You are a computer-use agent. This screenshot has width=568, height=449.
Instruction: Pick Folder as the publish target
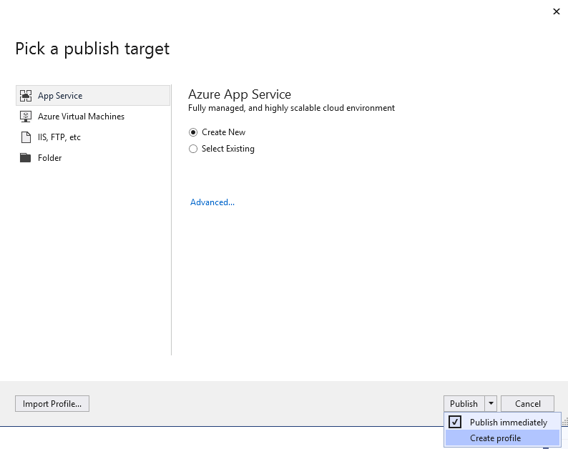click(x=49, y=158)
